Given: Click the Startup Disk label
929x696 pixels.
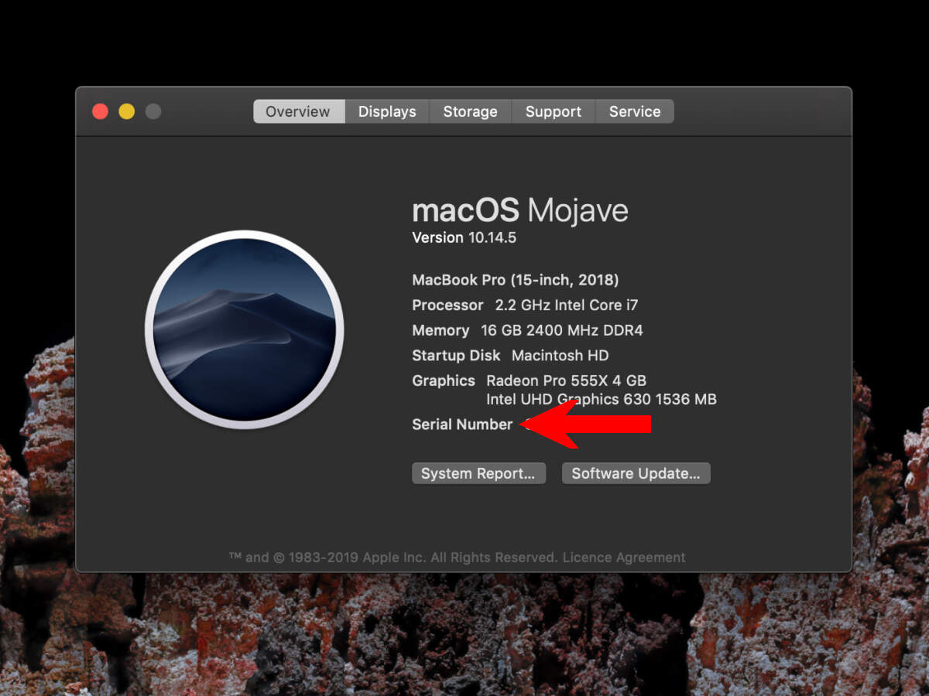Looking at the screenshot, I should (456, 356).
